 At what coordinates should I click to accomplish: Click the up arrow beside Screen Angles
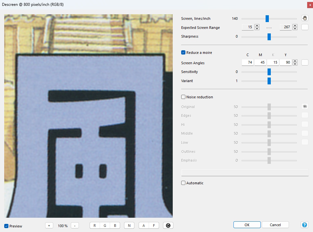[295, 61]
